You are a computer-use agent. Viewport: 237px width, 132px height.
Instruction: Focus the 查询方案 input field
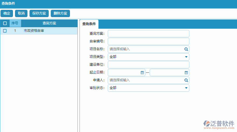coord(148,34)
